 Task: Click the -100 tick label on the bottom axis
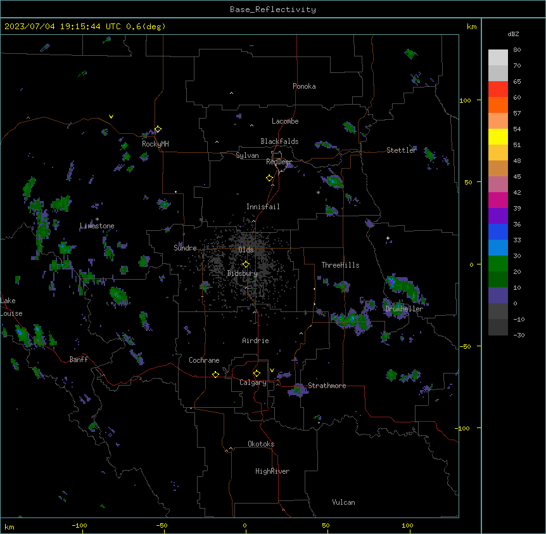click(x=79, y=525)
